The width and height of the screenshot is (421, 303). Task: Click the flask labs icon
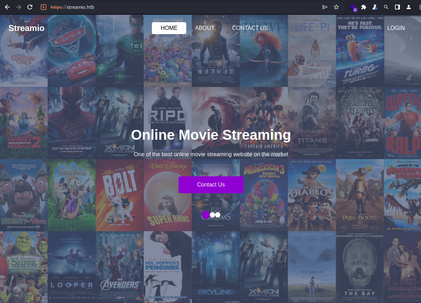(x=375, y=7)
